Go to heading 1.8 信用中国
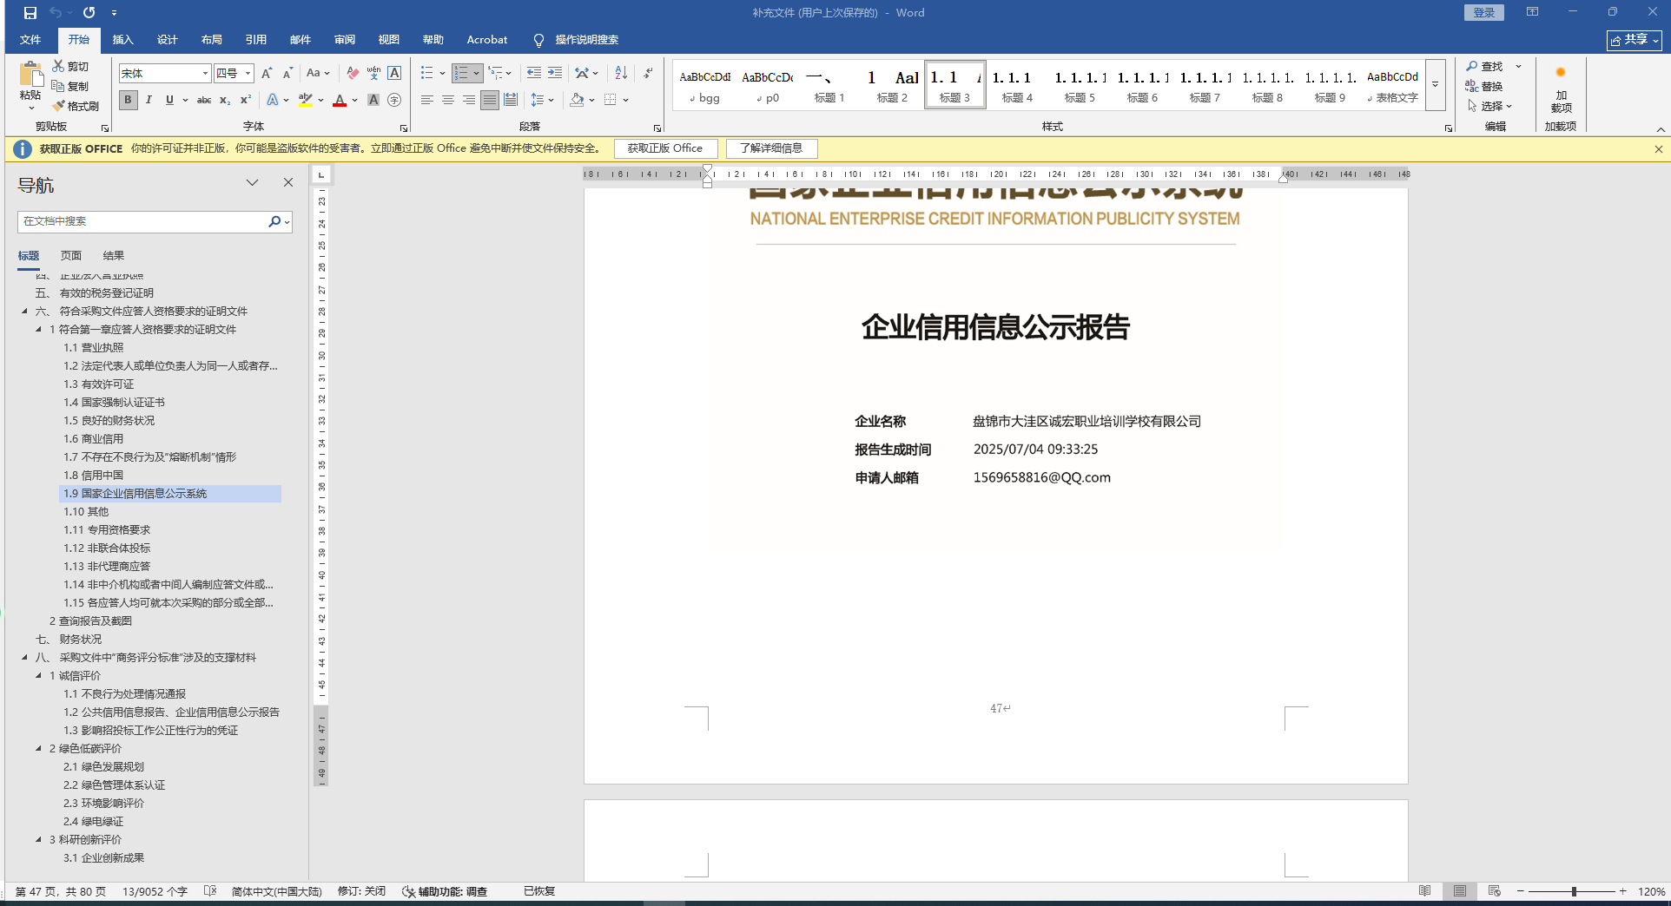The height and width of the screenshot is (906, 1671). pos(93,476)
